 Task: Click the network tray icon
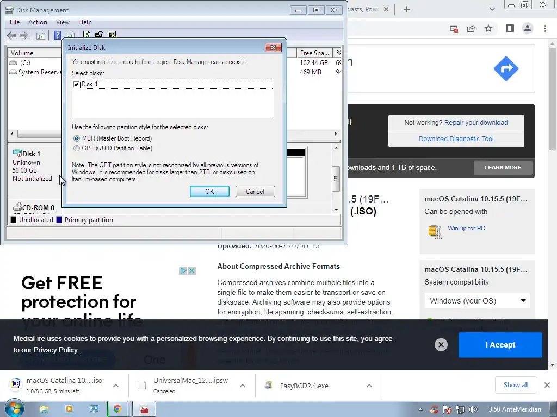coord(460,409)
